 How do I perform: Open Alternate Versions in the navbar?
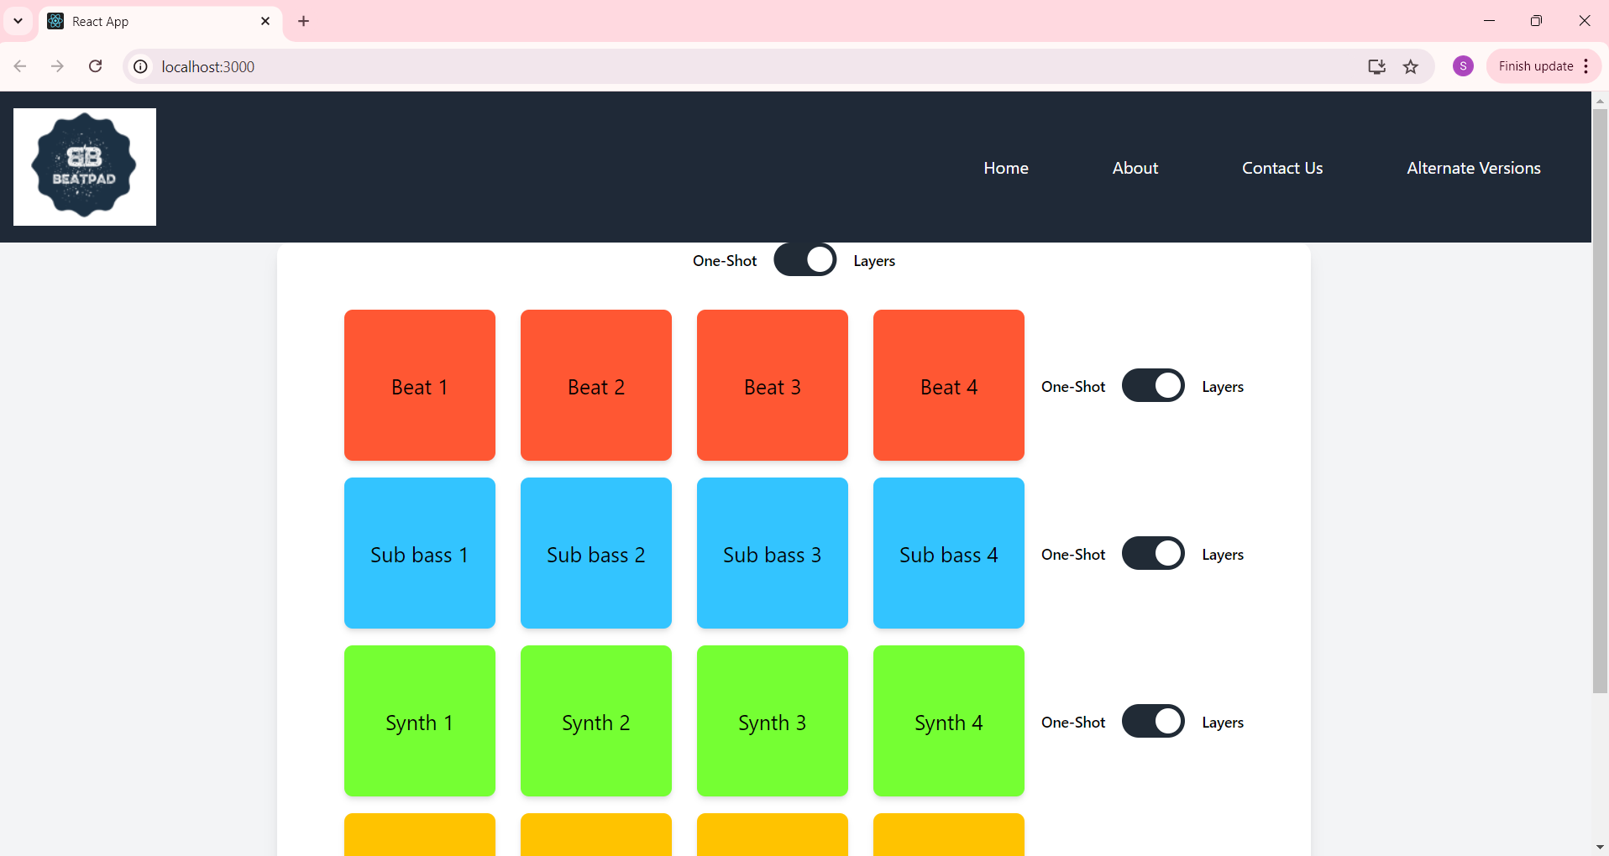point(1474,168)
